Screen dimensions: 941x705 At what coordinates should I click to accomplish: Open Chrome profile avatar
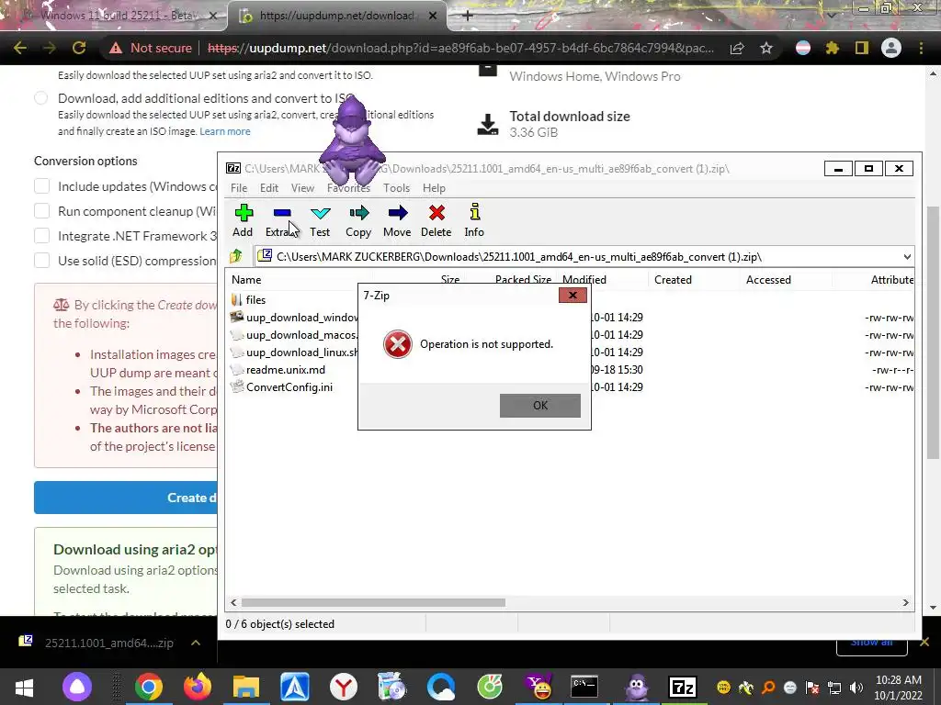click(891, 48)
